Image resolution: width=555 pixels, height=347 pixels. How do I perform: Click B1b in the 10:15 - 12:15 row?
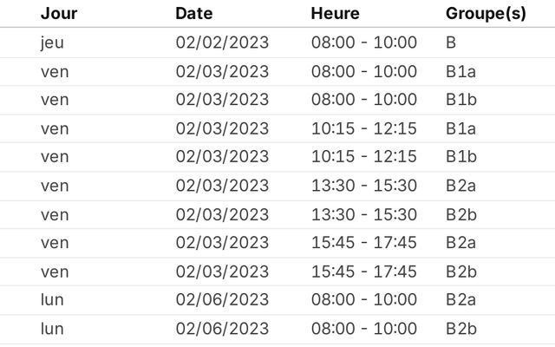pos(460,157)
